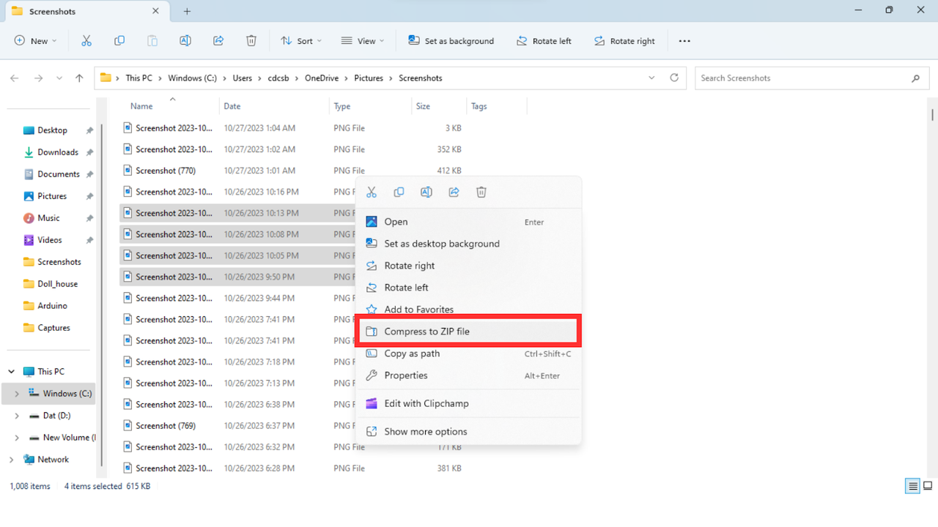The image size is (938, 527).
Task: Click the back navigation arrow
Action: (15, 78)
